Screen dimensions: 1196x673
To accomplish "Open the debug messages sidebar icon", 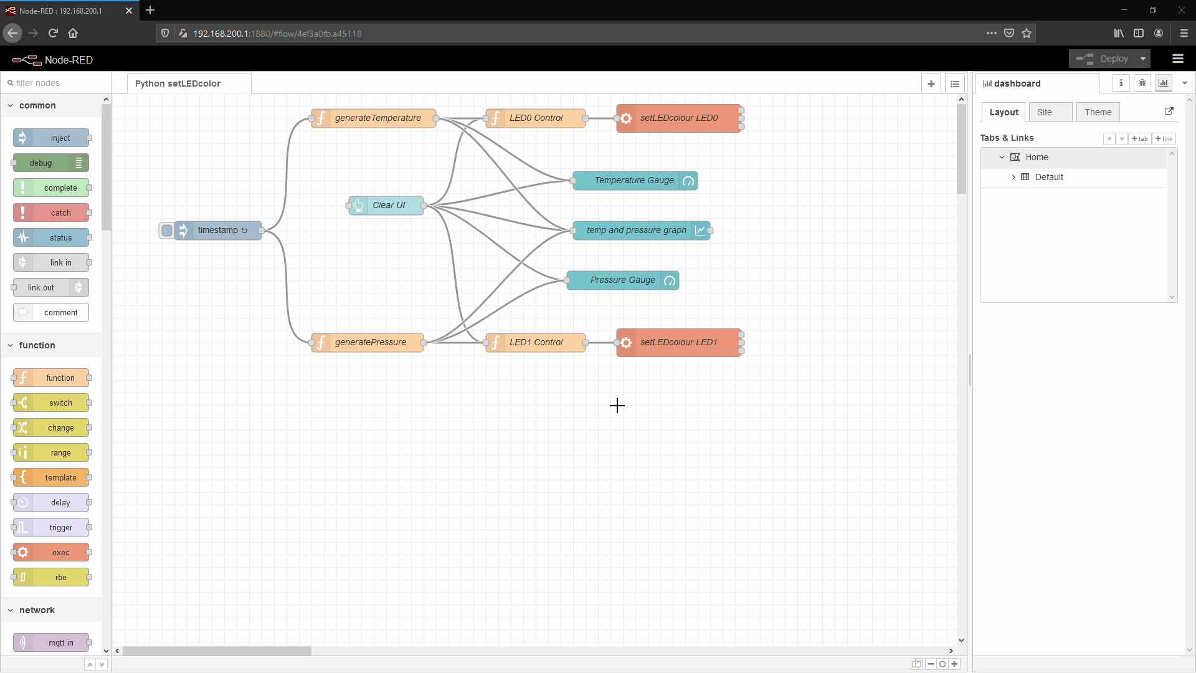I will (1142, 83).
